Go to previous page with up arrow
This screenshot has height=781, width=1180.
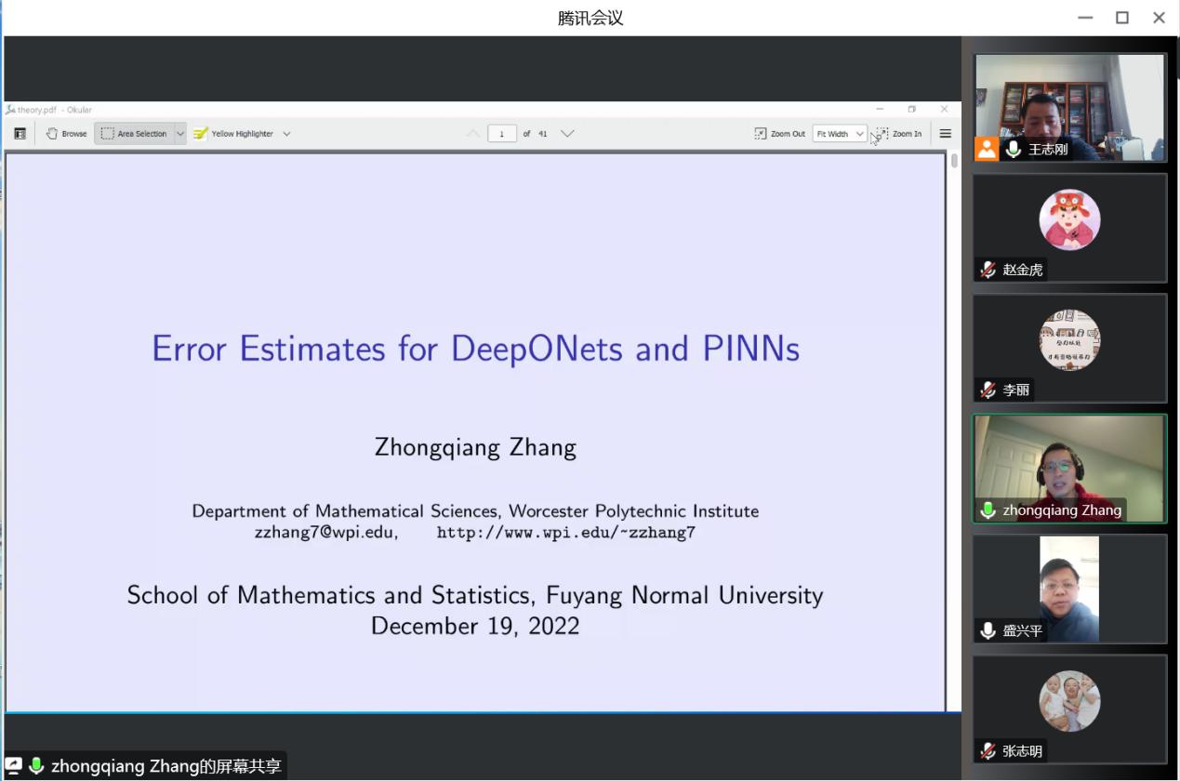pyautogui.click(x=473, y=134)
